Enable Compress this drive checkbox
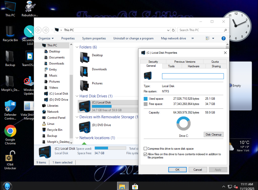 145,149
